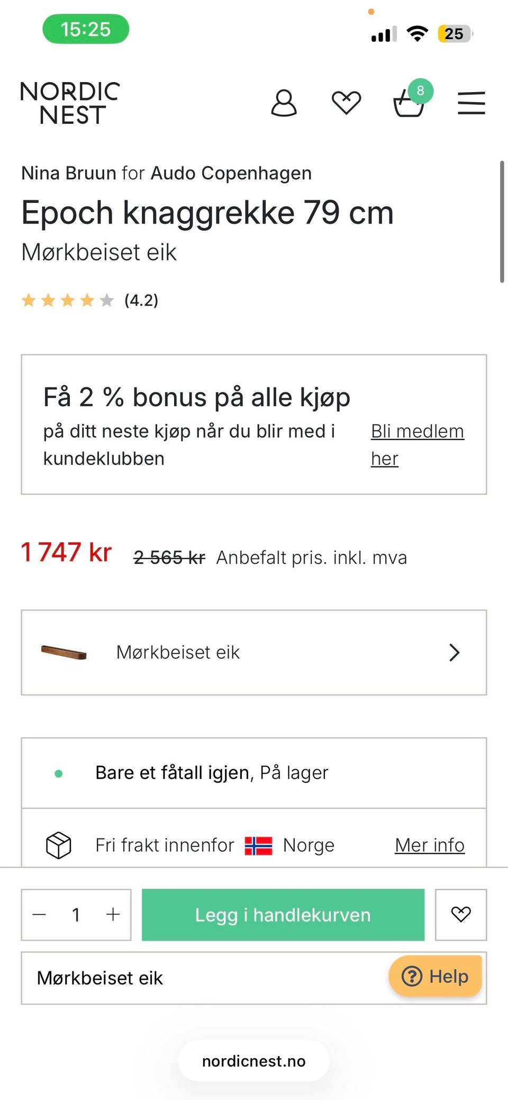508x1100 pixels.
Task: Decrease quantity with minus button
Action: [x=40, y=914]
